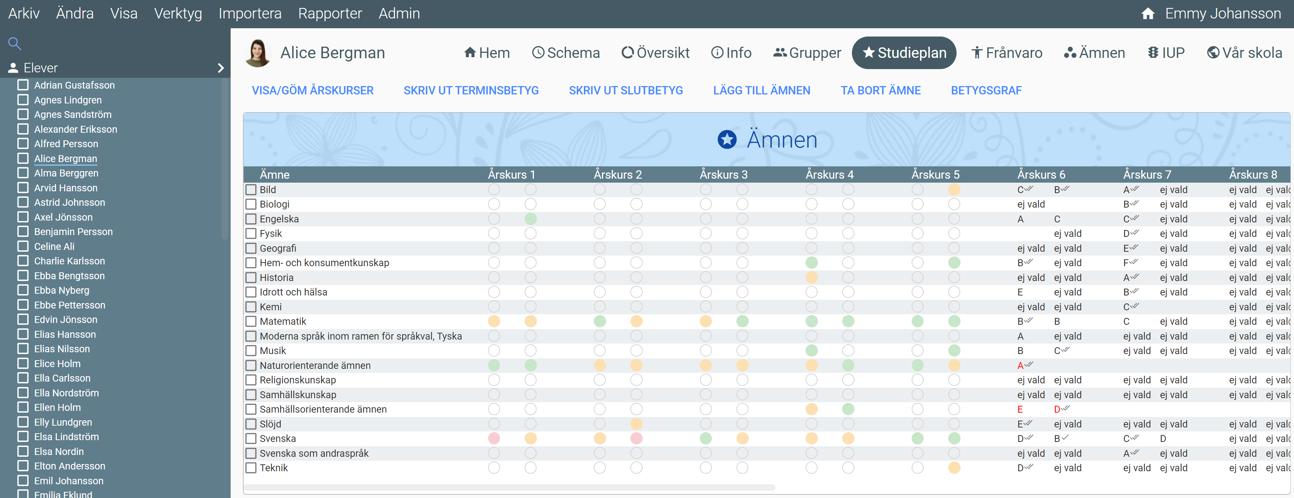This screenshot has height=498, width=1294.
Task: Open the Verktyg menu
Action: [x=178, y=13]
